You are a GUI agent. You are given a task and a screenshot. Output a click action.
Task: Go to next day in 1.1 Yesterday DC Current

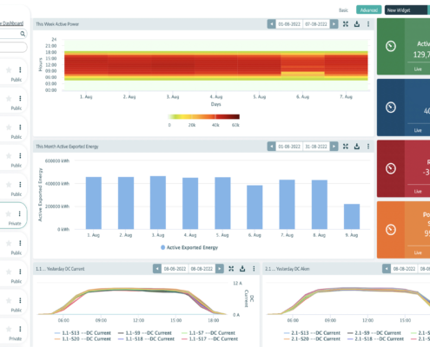click(220, 269)
